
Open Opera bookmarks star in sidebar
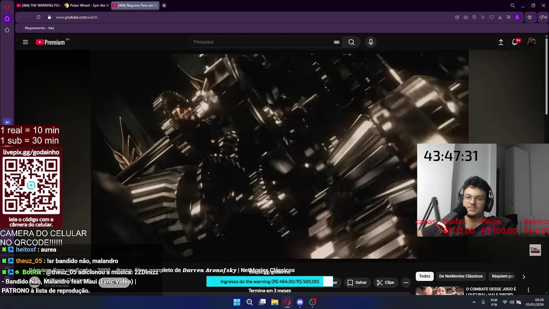pos(7,30)
